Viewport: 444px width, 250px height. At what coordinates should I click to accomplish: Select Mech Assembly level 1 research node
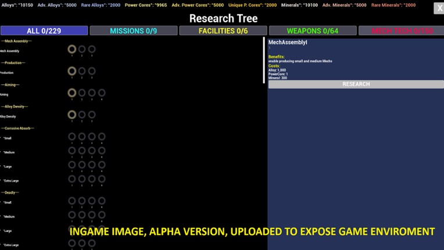click(72, 49)
